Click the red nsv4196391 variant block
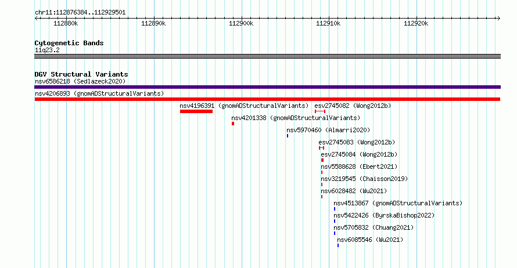Screen dimensions: 517x268 pyautogui.click(x=196, y=111)
